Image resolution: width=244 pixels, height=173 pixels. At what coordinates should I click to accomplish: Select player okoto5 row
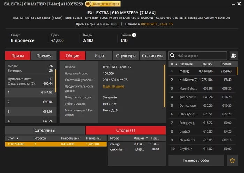(202, 131)
